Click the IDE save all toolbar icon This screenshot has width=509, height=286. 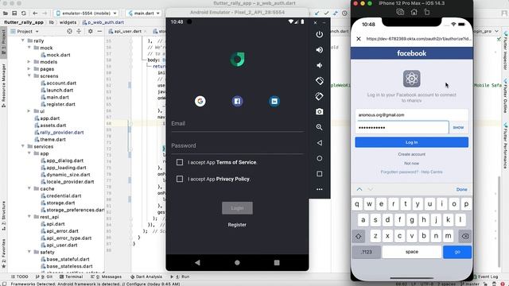coord(14,14)
